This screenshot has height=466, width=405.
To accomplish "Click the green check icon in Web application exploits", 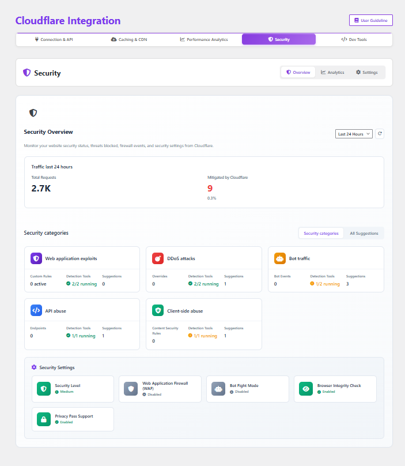I will (69, 284).
